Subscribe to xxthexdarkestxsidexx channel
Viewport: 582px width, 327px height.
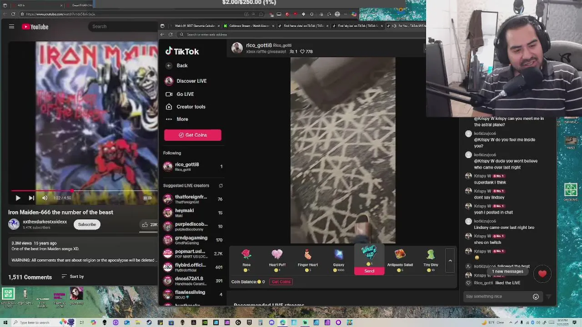(87, 224)
